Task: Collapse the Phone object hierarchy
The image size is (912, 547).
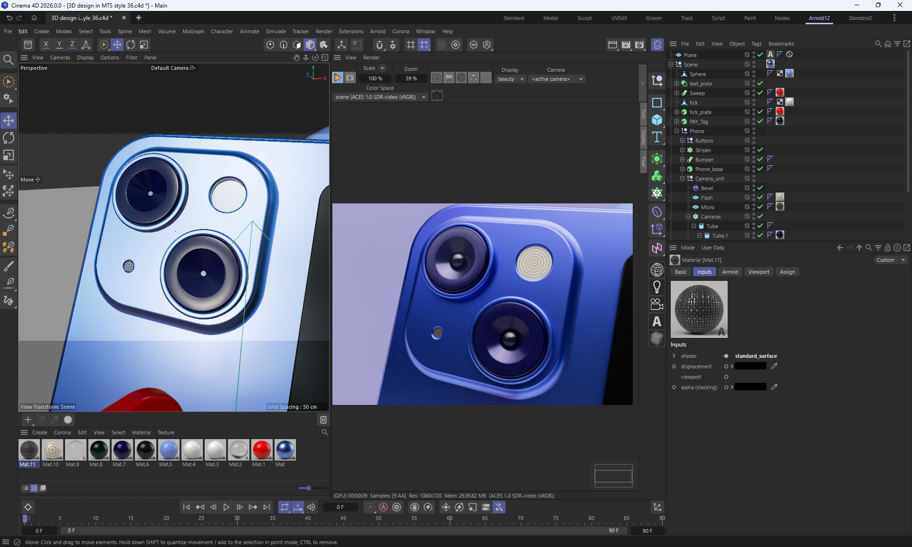Action: 677,131
